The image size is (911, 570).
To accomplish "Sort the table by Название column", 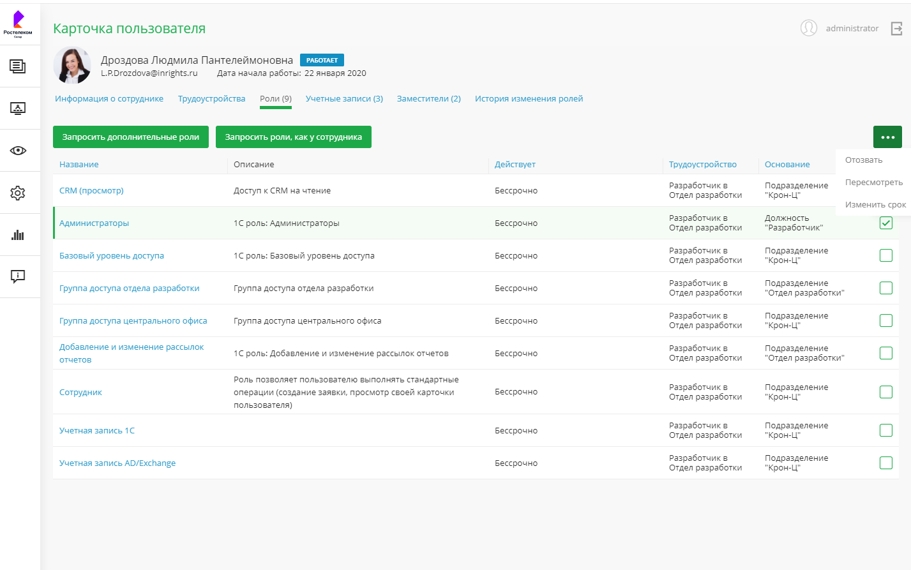I will pyautogui.click(x=79, y=165).
